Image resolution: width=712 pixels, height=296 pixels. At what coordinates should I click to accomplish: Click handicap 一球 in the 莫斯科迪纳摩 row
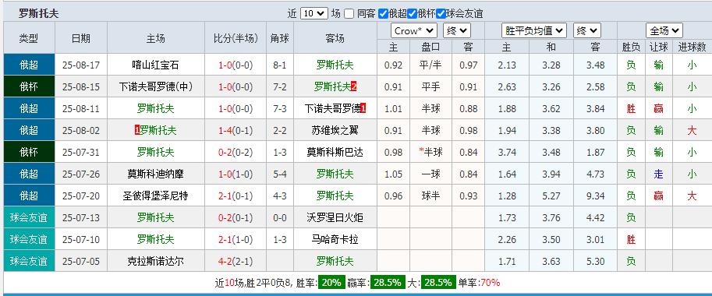(x=430, y=174)
